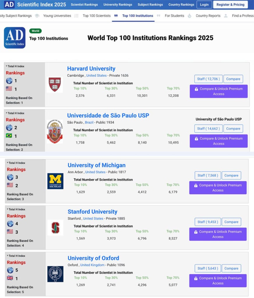This screenshot has width=254, height=298.
Task: Click the Universidade de São Paulo crest
Action: pyautogui.click(x=55, y=132)
